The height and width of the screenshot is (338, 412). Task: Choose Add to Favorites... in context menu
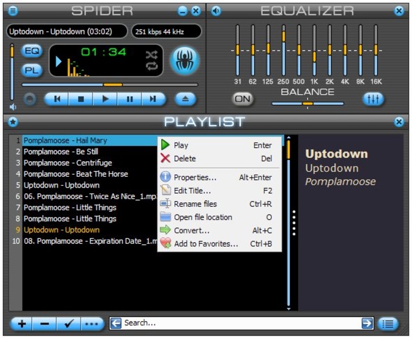coord(206,244)
